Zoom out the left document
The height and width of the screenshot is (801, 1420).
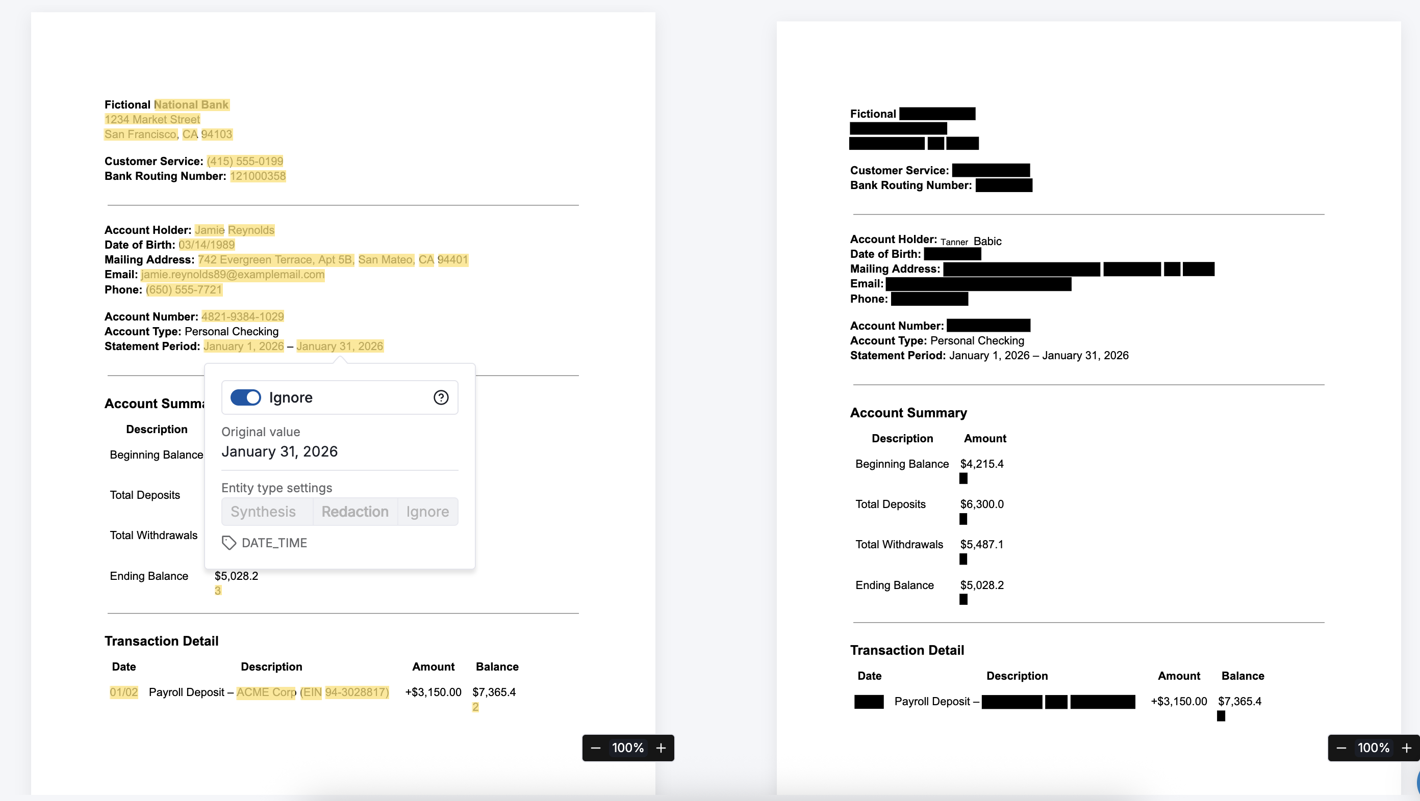(595, 747)
